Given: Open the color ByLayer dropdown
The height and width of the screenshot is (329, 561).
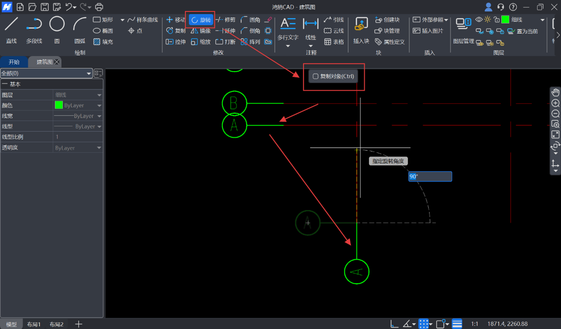Looking at the screenshot, I should point(99,106).
